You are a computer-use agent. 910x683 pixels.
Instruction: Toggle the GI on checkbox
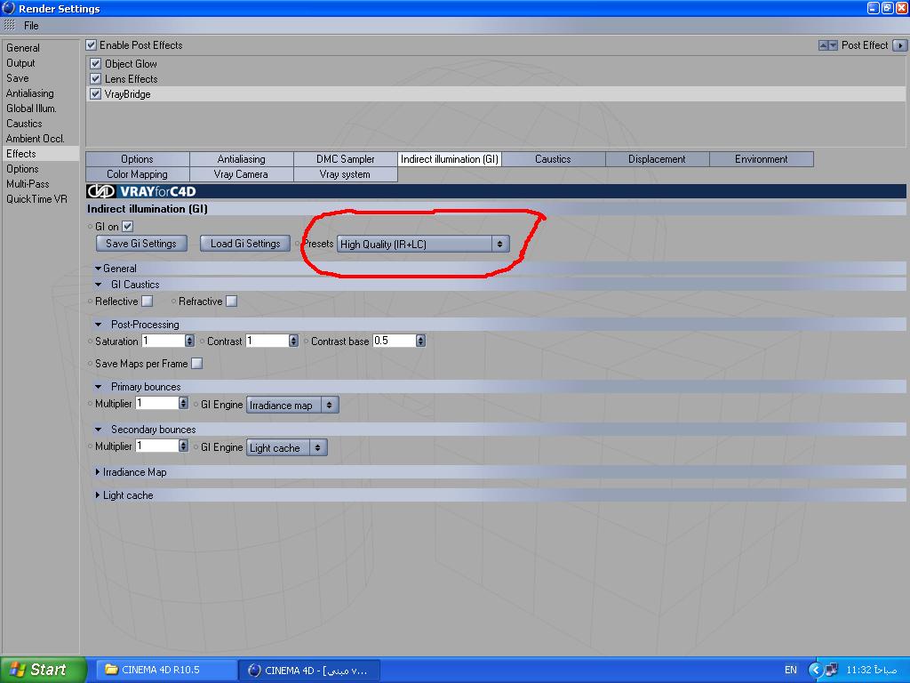[x=128, y=227]
